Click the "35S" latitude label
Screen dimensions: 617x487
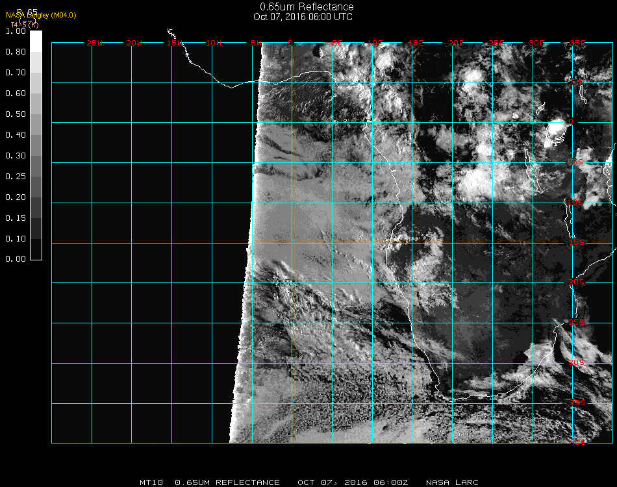pos(578,403)
